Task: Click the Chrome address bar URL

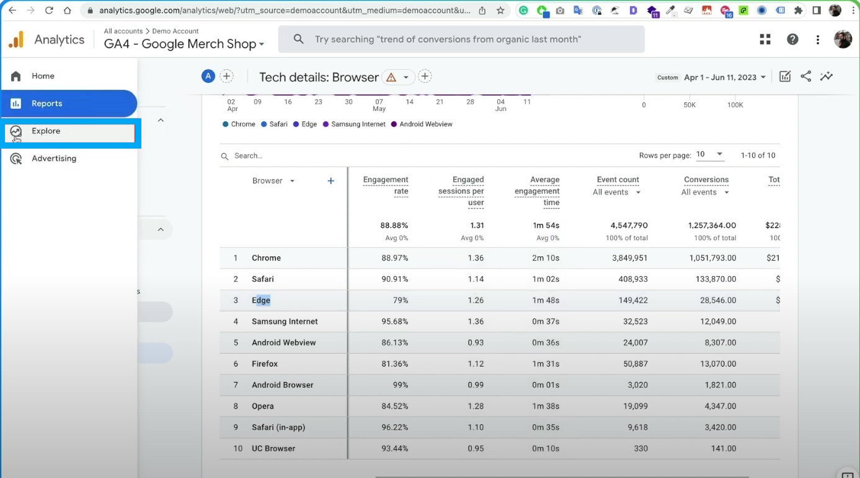Action: click(x=285, y=11)
